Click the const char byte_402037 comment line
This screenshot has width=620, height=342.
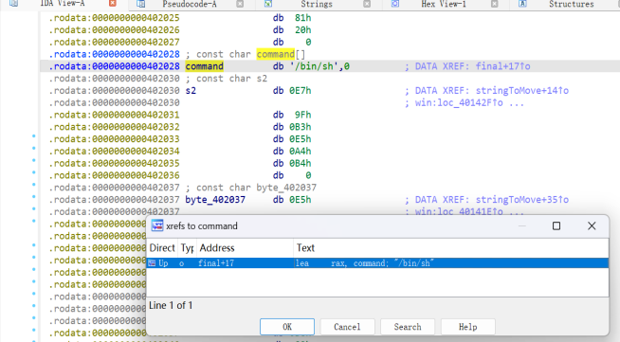(250, 188)
